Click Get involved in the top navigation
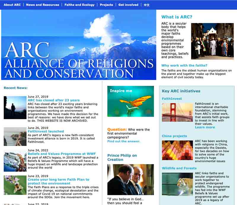 pos(128,5)
